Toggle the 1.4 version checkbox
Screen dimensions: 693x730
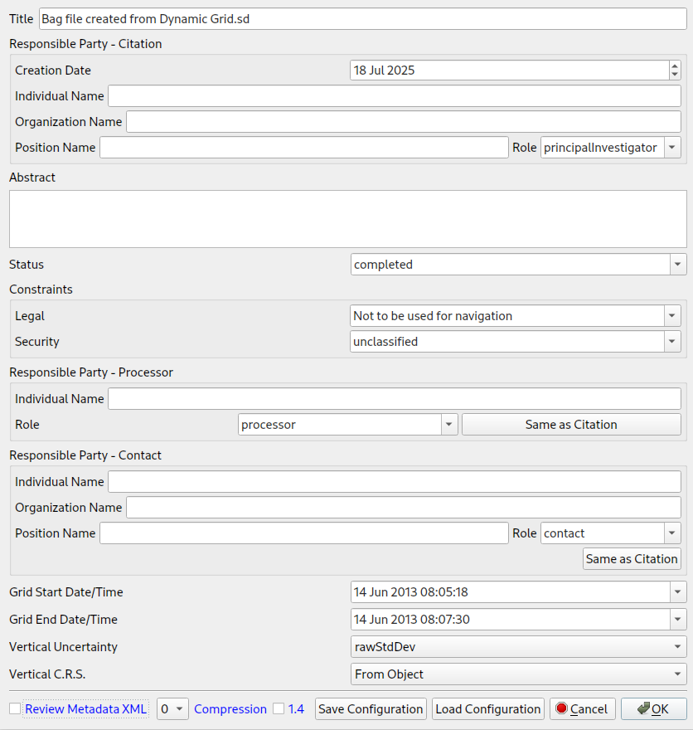click(x=279, y=709)
